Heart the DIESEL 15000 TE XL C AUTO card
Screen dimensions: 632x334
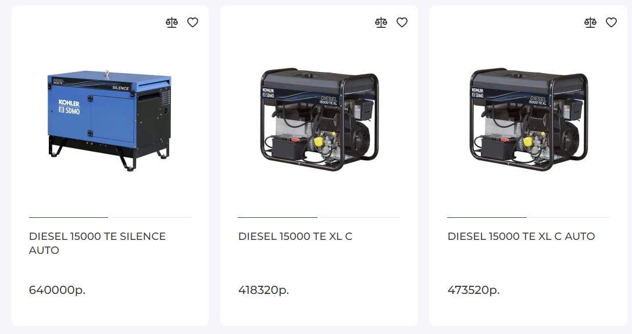(612, 23)
